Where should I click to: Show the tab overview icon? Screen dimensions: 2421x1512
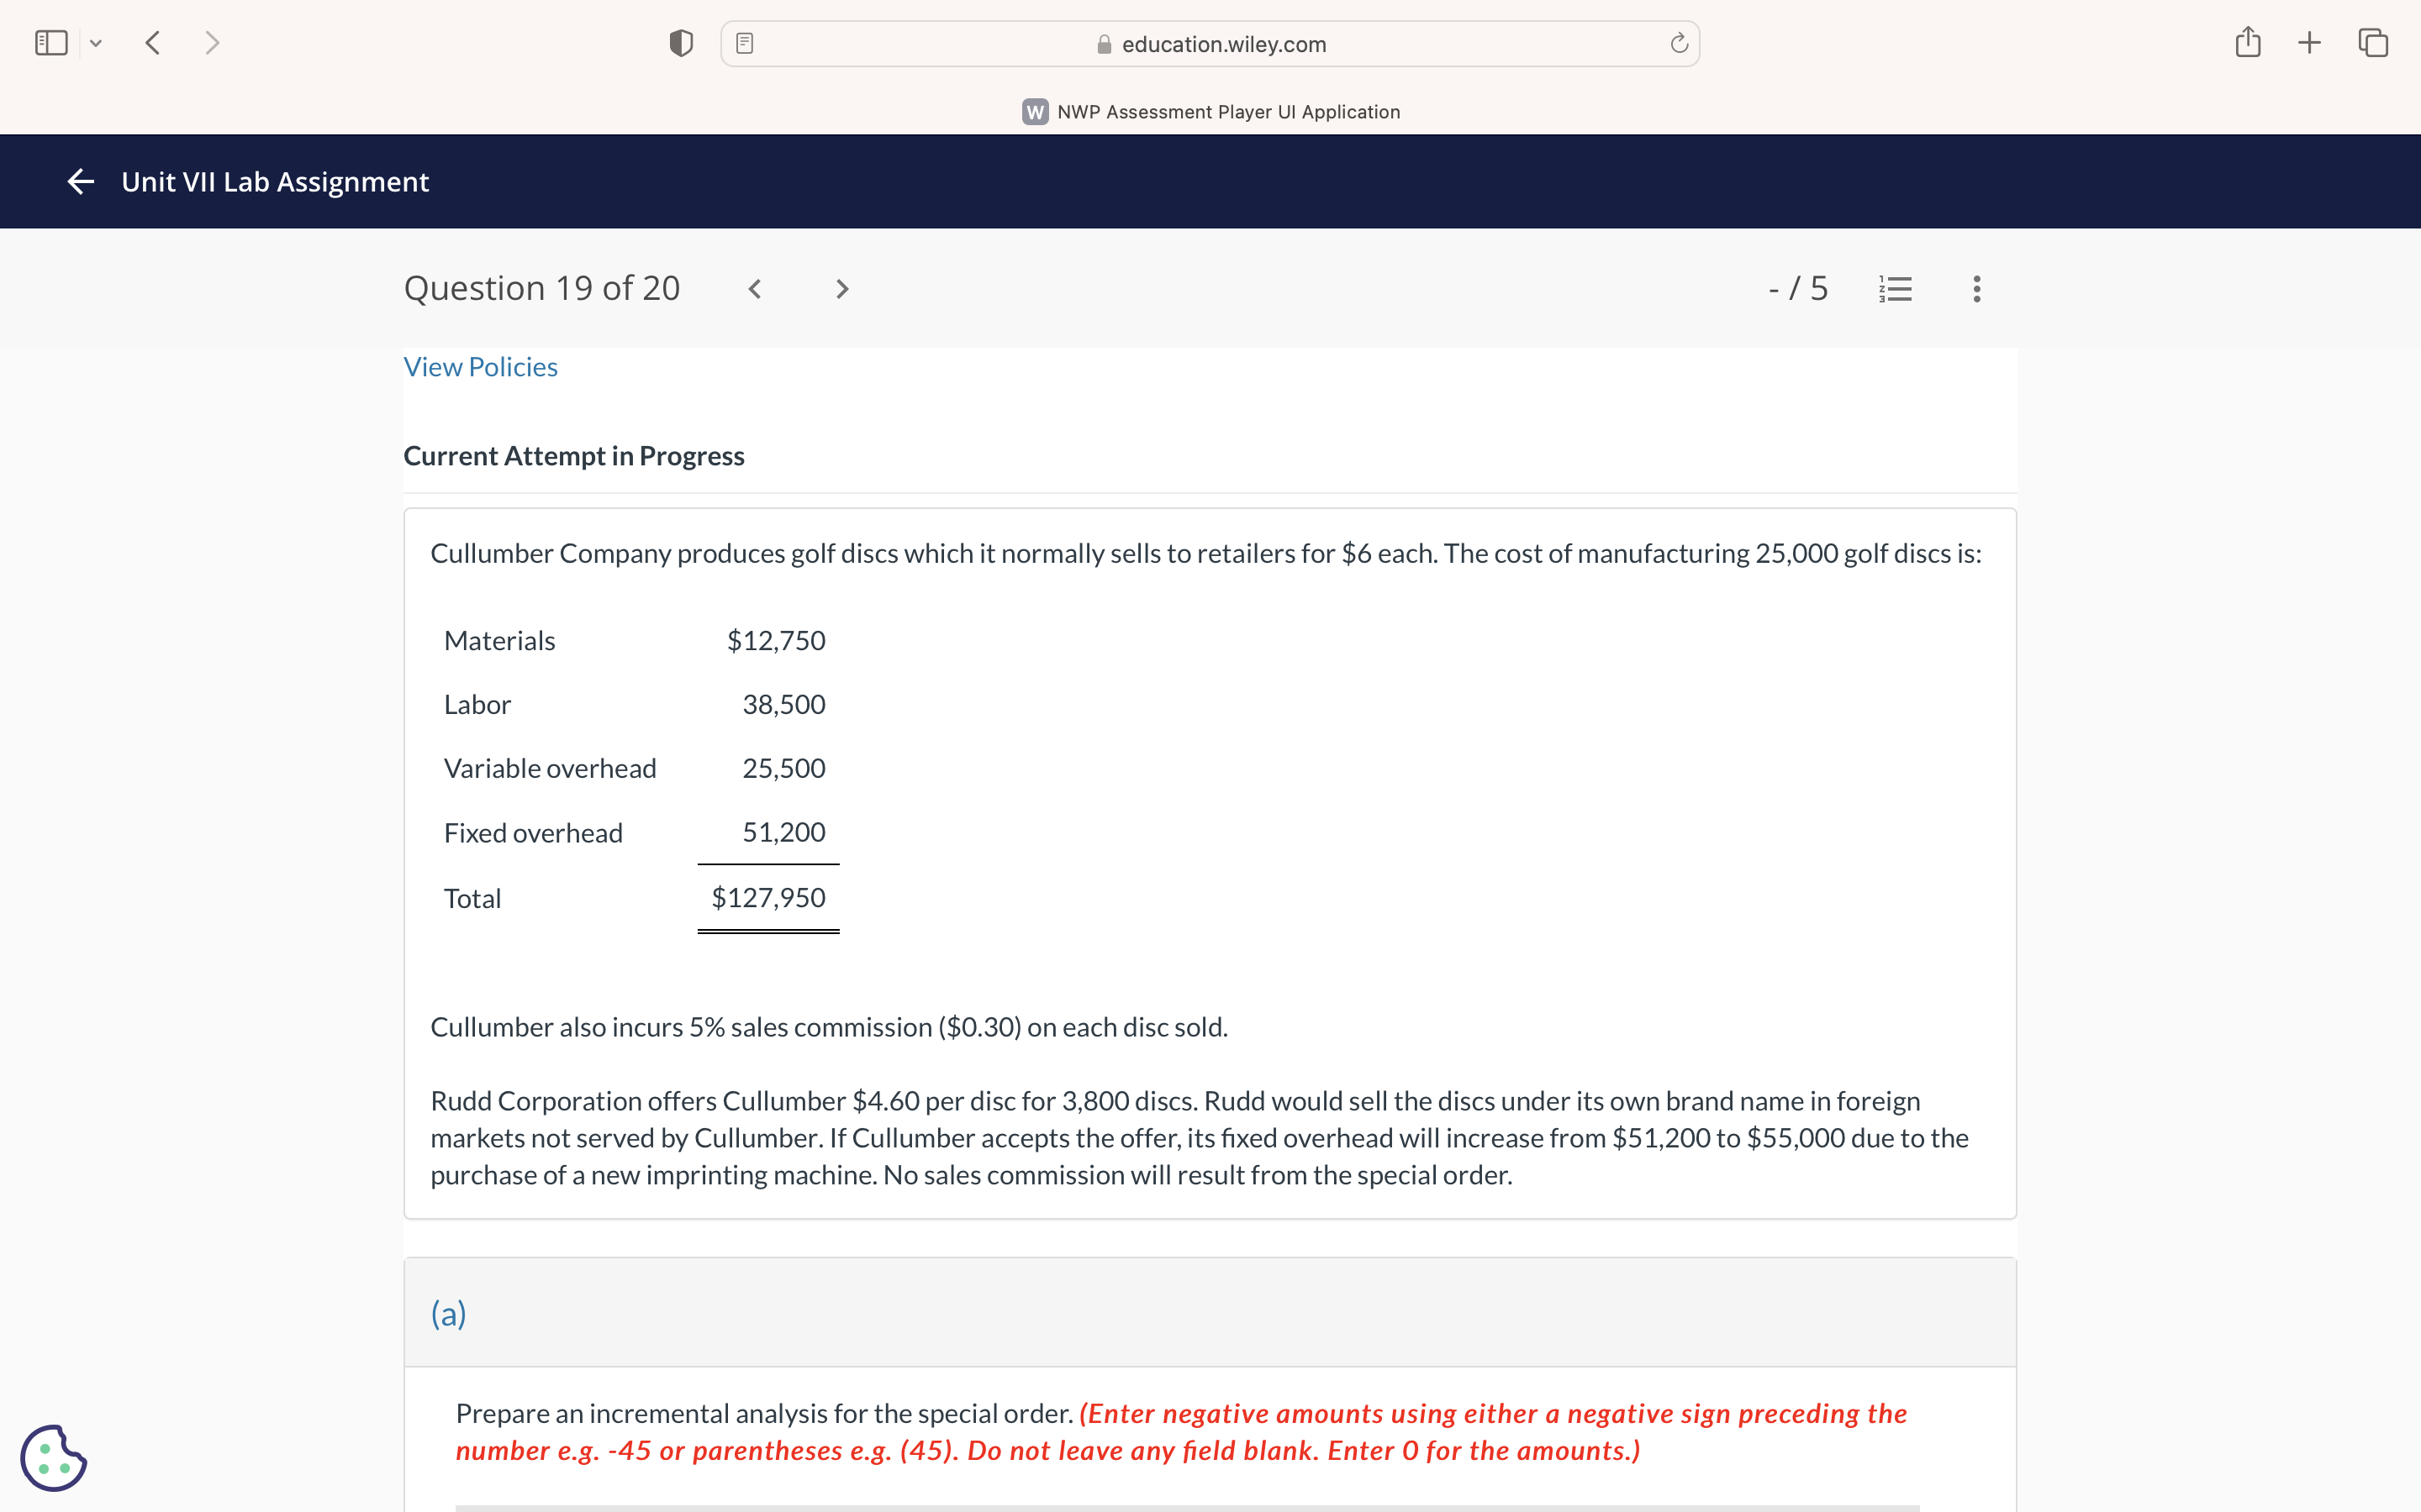[2373, 43]
